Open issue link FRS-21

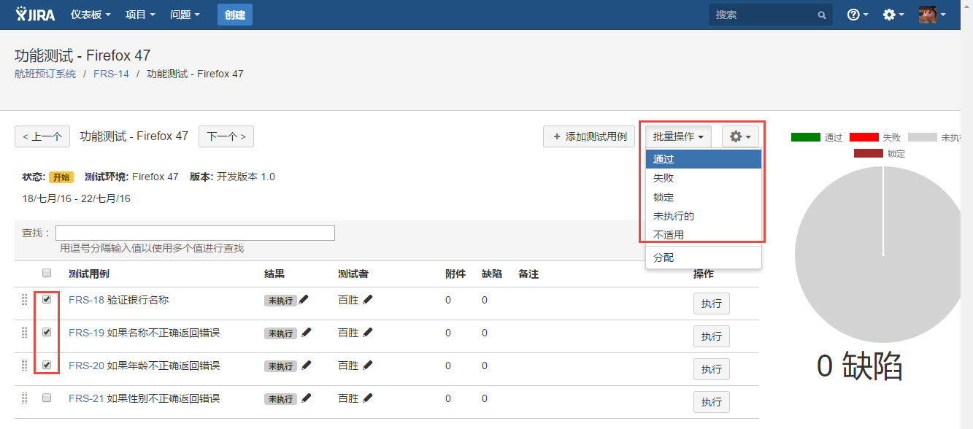coord(86,398)
